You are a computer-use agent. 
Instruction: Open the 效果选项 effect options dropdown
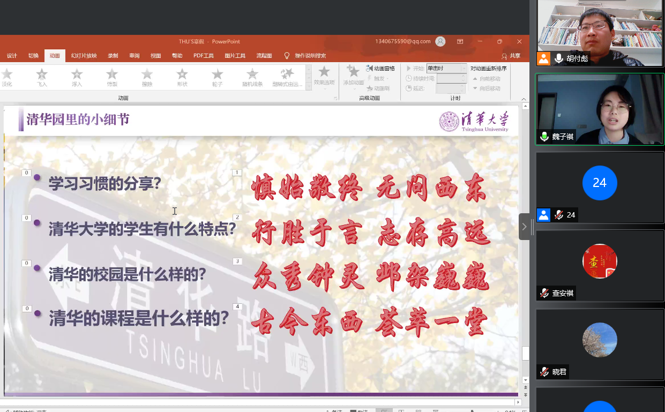tap(324, 78)
